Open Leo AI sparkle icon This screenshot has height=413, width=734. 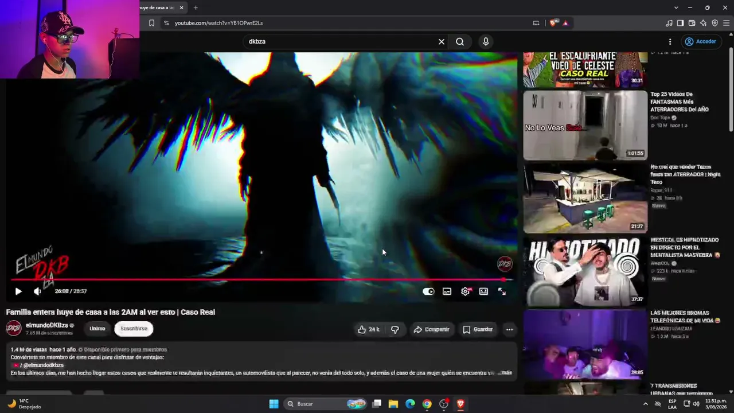click(x=703, y=23)
